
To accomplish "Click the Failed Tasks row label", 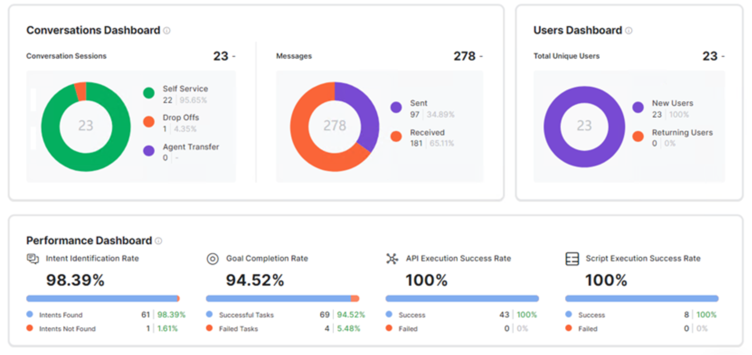I will [238, 329].
